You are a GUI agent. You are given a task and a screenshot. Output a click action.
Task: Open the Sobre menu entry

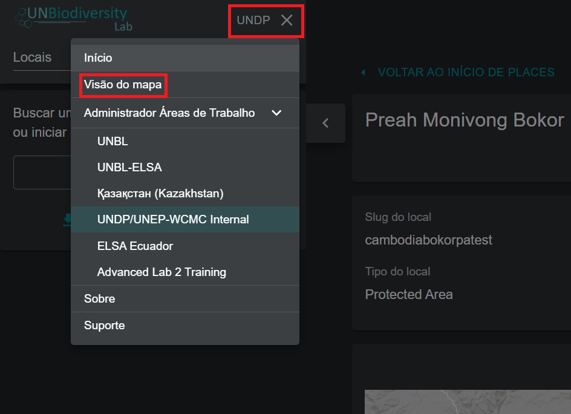(99, 299)
